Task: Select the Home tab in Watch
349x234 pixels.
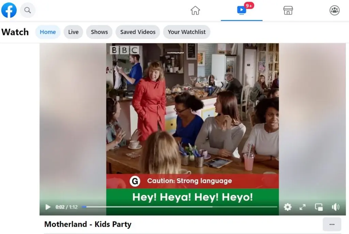Action: click(48, 32)
